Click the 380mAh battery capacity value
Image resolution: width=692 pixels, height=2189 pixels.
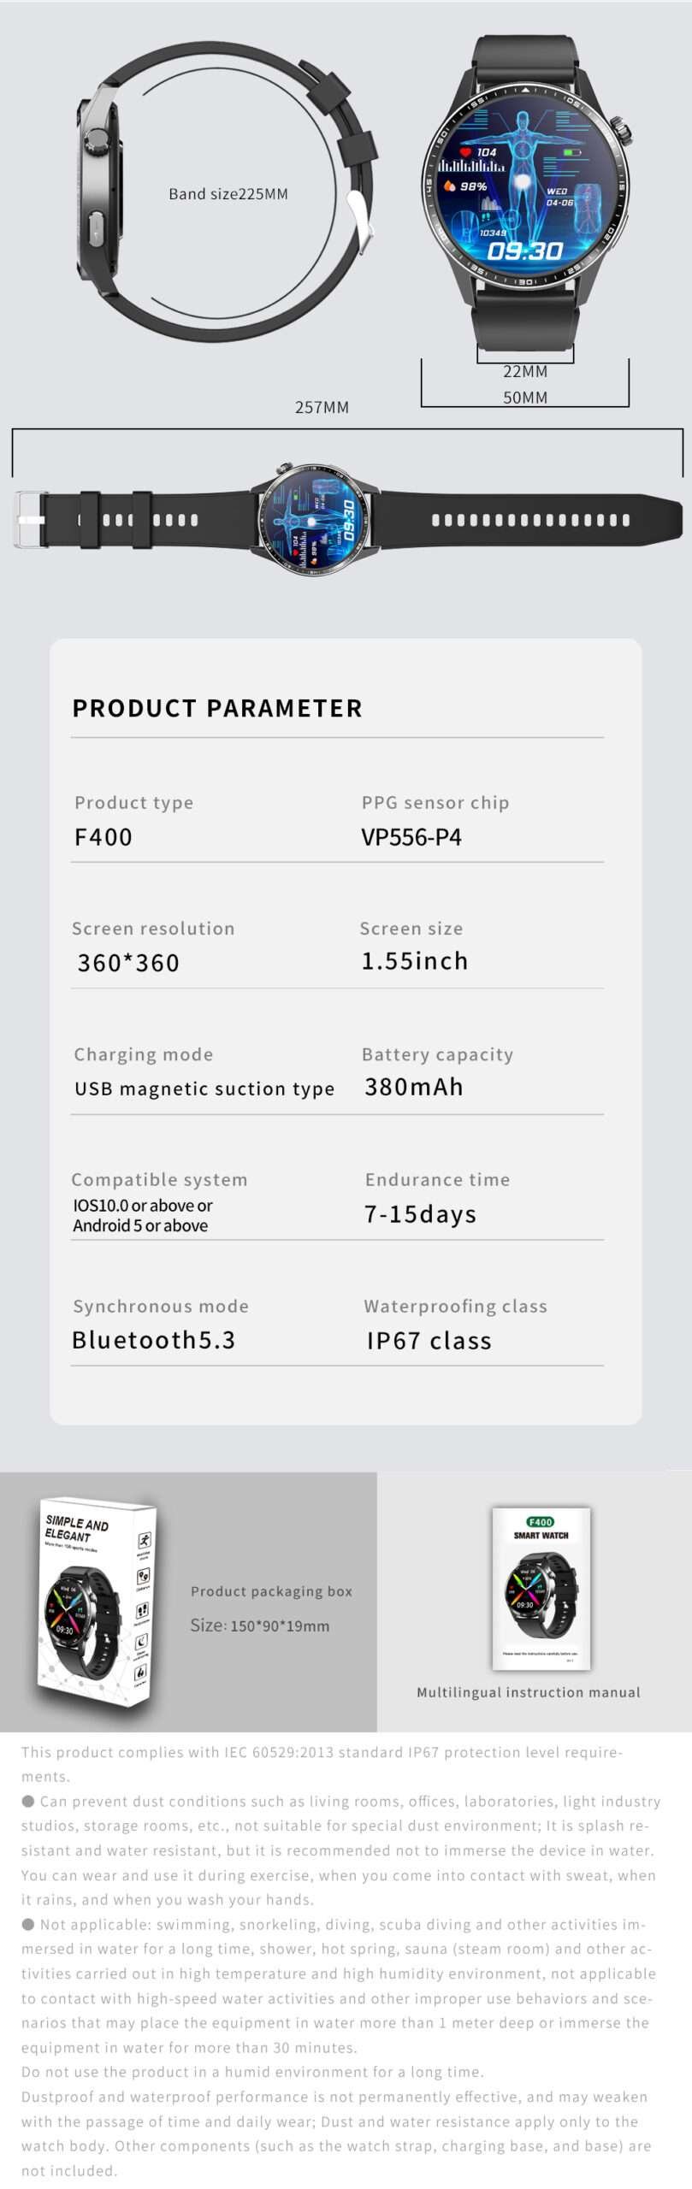(414, 1087)
